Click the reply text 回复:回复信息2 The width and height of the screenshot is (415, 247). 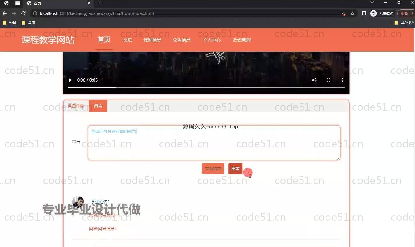click(103, 229)
